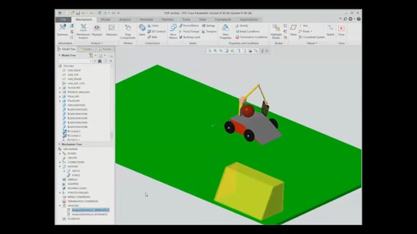Image resolution: width=417 pixels, height=234 pixels.
Task: Switch to the Analysis ribbon tab
Action: (124, 19)
